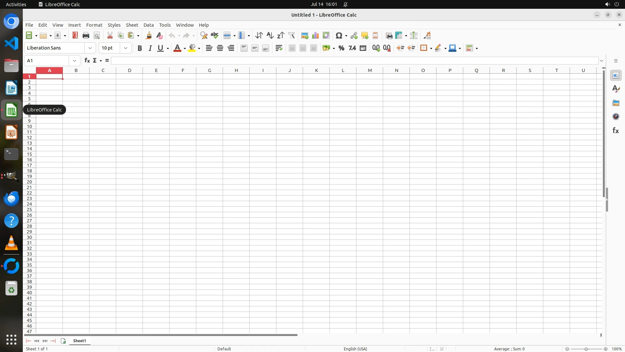This screenshot has width=625, height=352.
Task: Expand the font name dropdown
Action: point(90,48)
